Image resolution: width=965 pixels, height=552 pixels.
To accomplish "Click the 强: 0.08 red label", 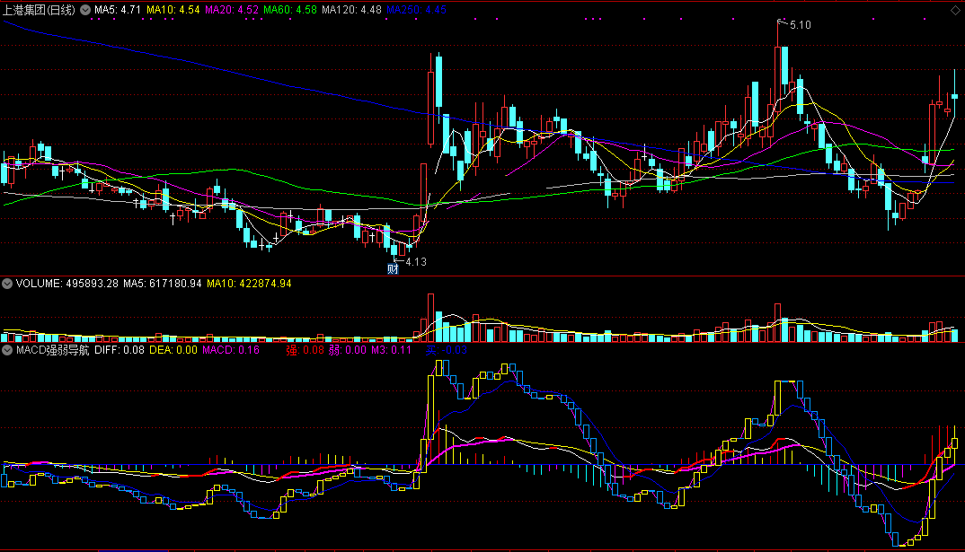I will [305, 350].
